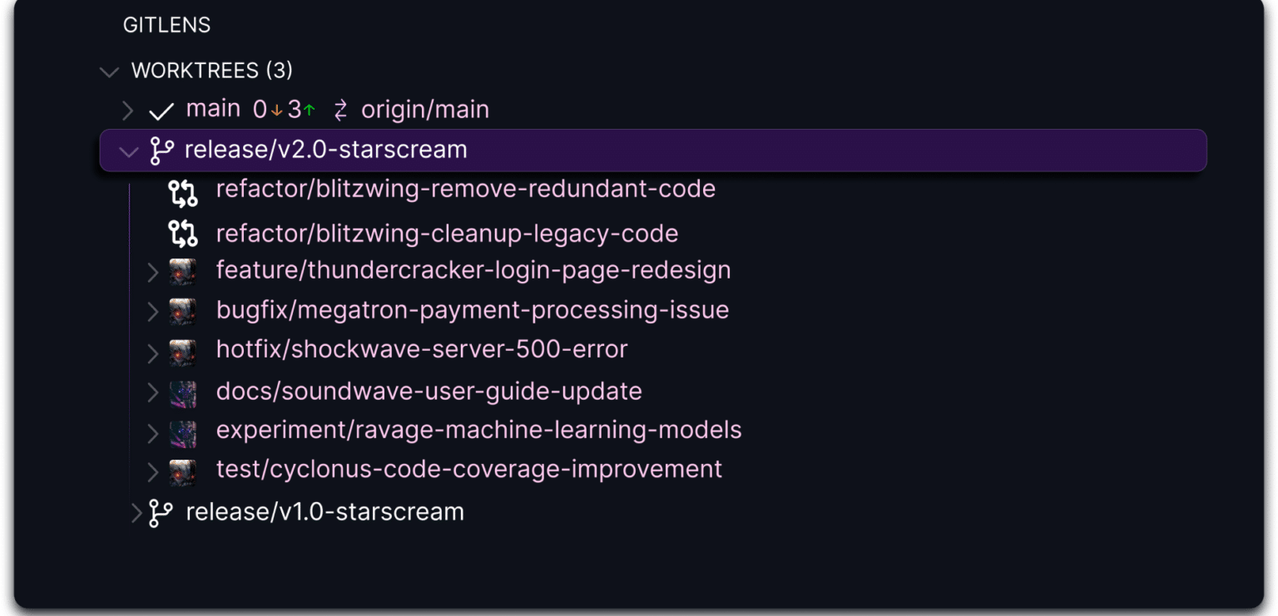The image size is (1278, 616).
Task: Open the bugfix/megatron-payment-processing-issue branch
Action: click(473, 310)
